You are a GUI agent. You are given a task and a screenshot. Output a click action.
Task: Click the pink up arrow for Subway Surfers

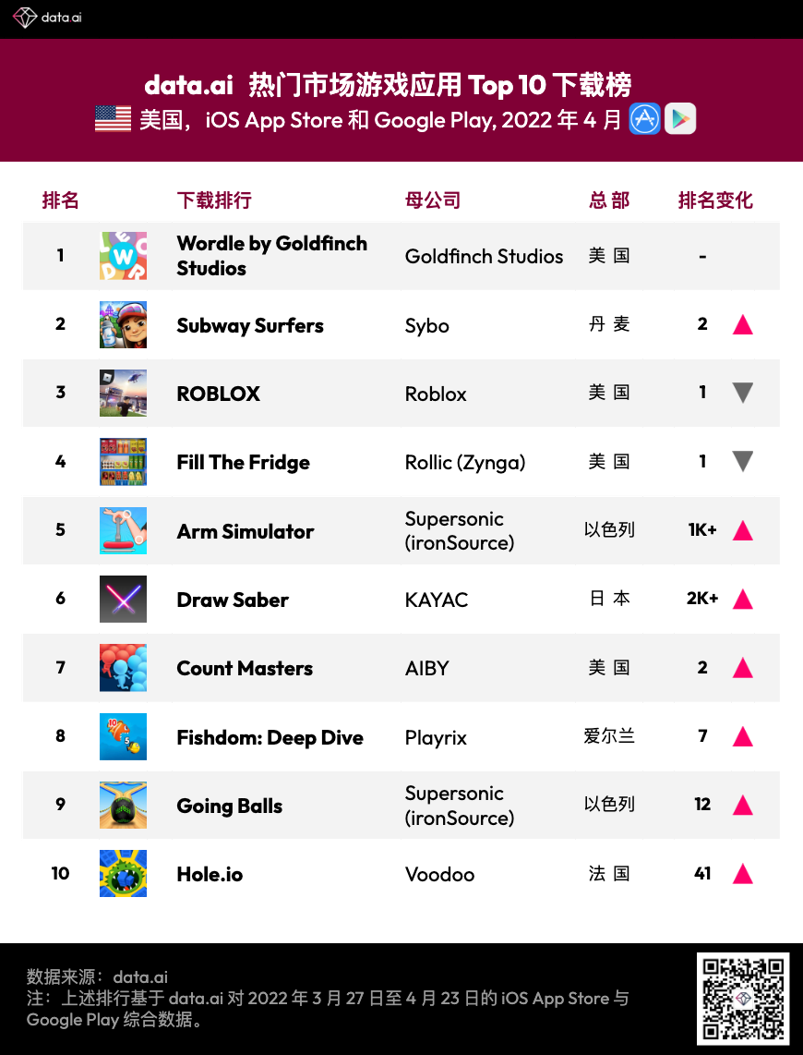(x=742, y=325)
